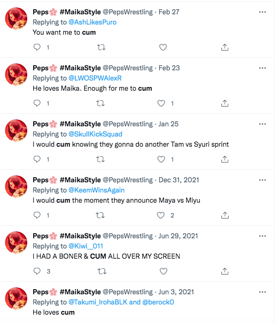The height and width of the screenshot is (323, 278).
Task: Like the Feb 23 tweet
Action: [x=162, y=103]
